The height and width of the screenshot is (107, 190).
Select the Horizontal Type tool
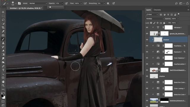3,70
